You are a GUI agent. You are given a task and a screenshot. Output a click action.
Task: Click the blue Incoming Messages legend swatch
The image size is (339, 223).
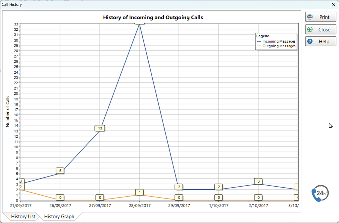coord(259,41)
